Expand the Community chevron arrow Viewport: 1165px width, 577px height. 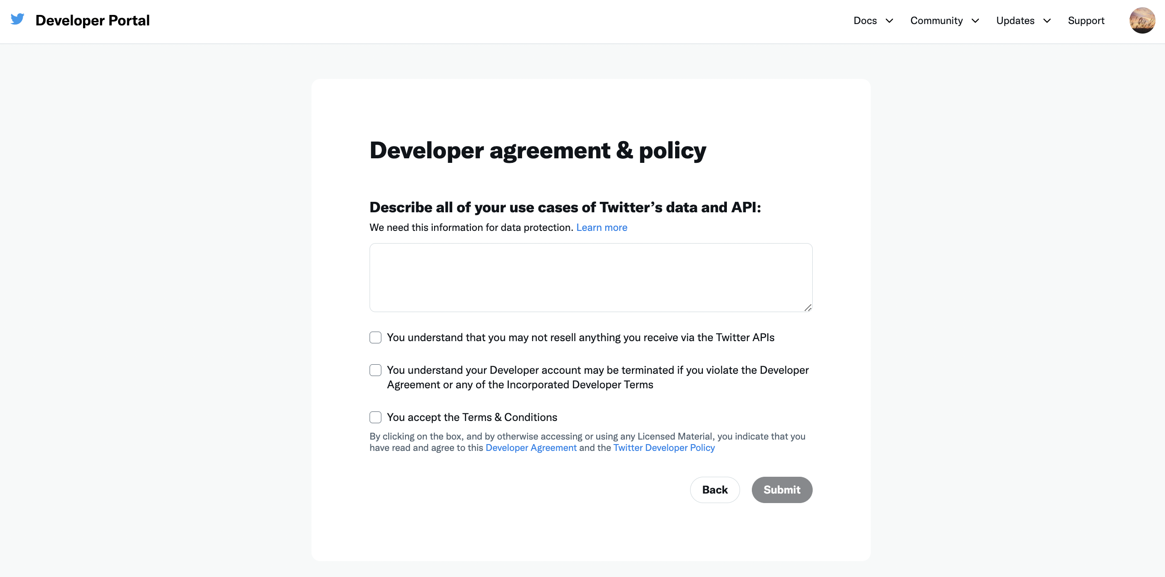tap(975, 21)
